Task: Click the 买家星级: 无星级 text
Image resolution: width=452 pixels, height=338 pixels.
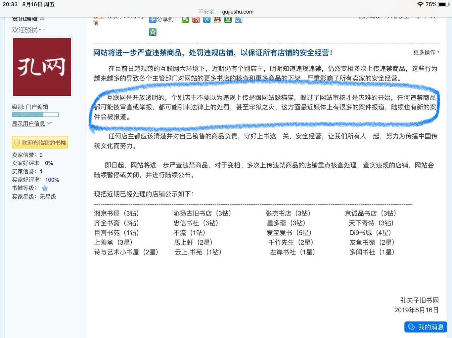Action: click(x=34, y=196)
